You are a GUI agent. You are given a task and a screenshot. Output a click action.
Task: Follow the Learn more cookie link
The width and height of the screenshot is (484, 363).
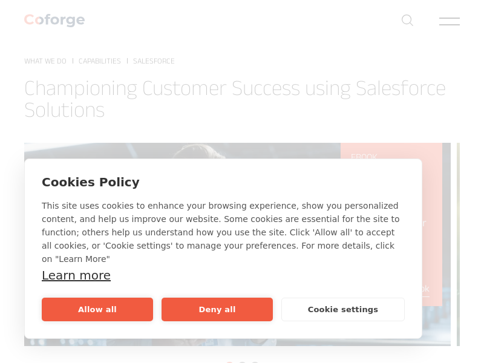[76, 275]
